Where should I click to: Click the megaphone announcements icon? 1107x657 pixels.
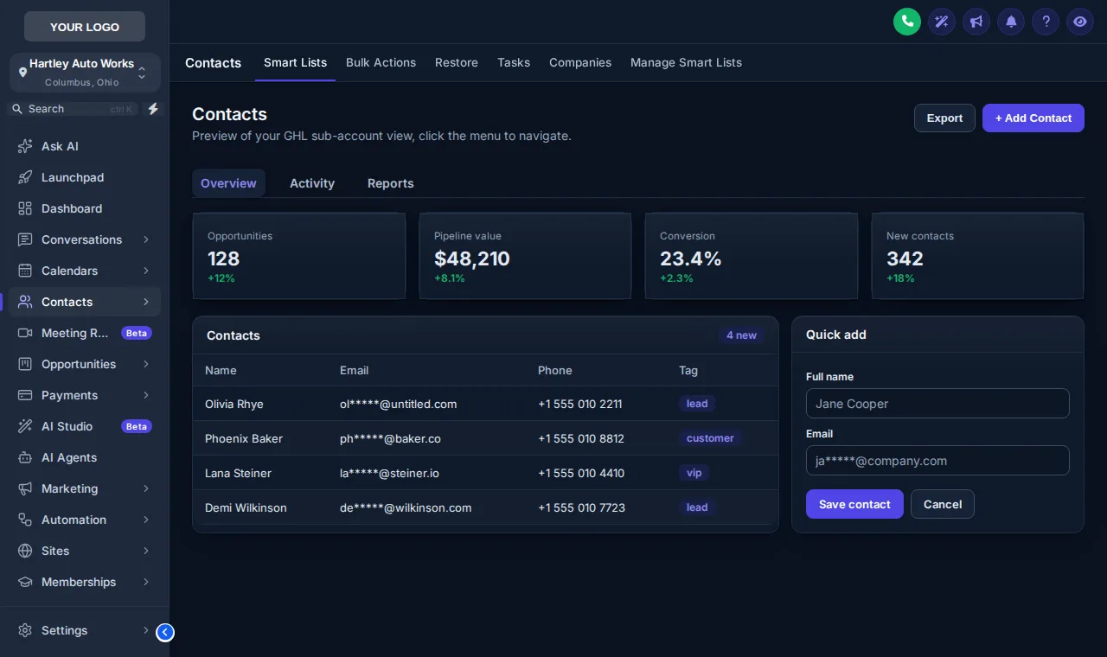tap(976, 22)
